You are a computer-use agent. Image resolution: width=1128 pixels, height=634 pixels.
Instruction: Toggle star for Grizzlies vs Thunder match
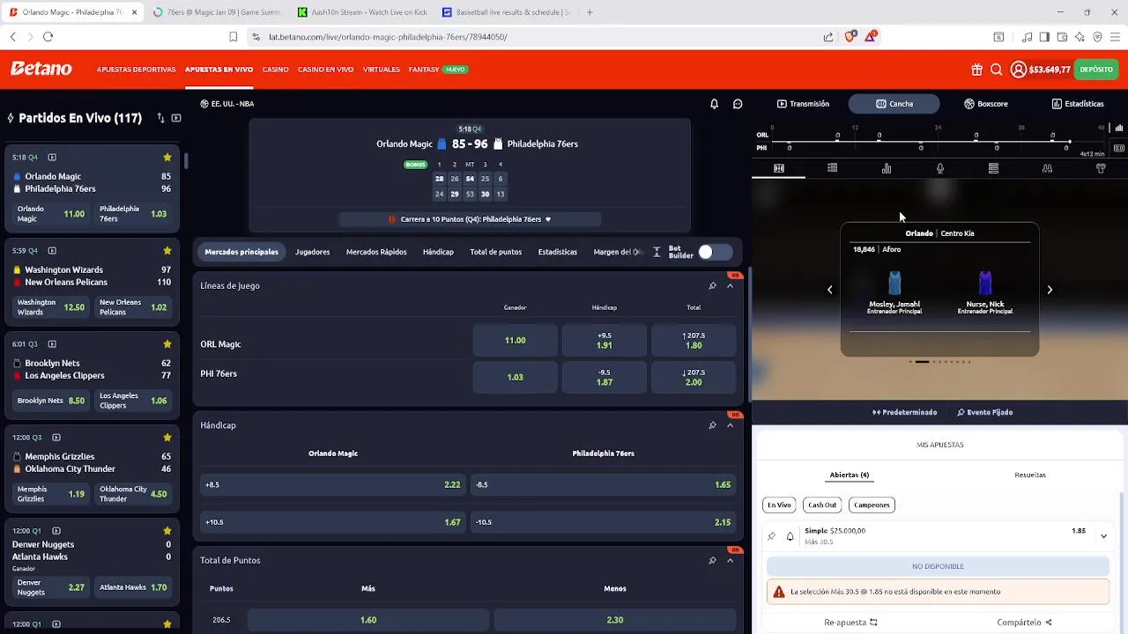167,438
